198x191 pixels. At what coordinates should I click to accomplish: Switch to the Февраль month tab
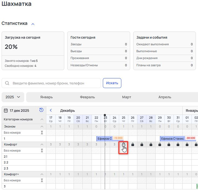(87, 97)
